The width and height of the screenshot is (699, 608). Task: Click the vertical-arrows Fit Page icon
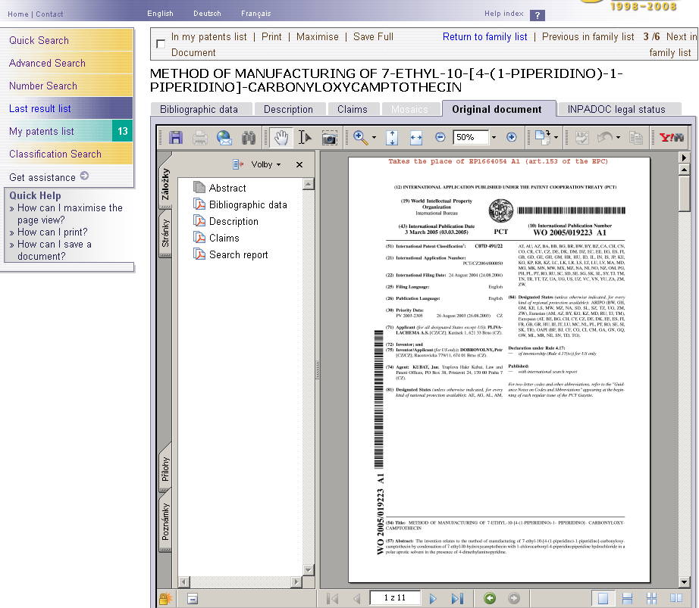(392, 138)
